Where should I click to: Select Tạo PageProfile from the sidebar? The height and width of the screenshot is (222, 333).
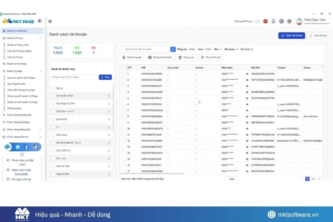click(16, 84)
